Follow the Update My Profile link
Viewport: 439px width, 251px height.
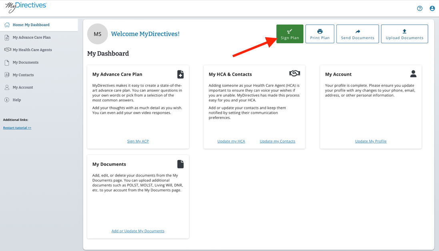click(371, 141)
